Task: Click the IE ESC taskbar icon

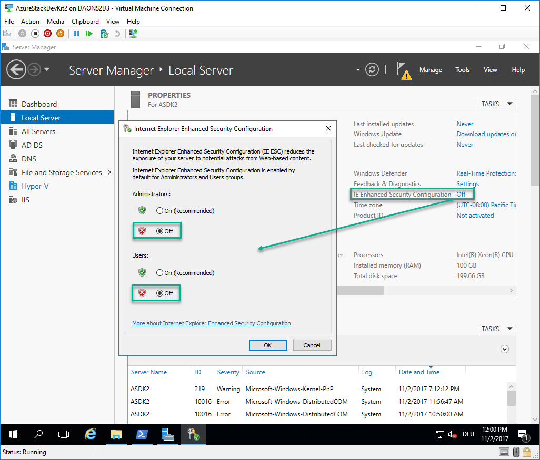Action: point(193,434)
